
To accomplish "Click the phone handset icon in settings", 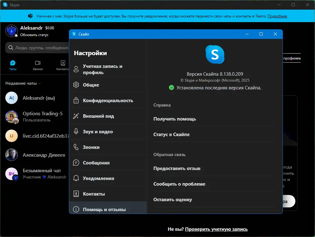I will coord(76,147).
